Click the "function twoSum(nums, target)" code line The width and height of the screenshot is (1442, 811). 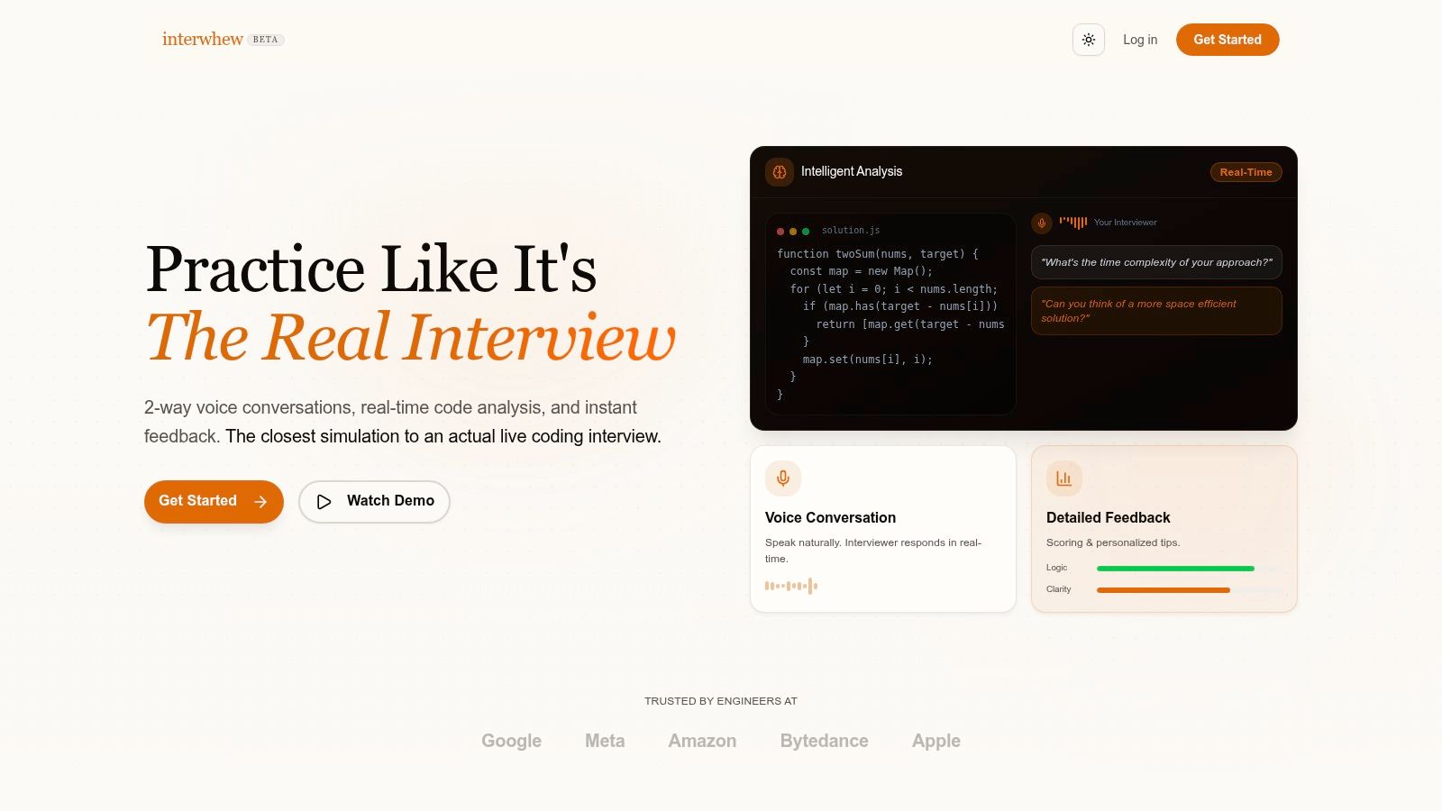click(878, 254)
